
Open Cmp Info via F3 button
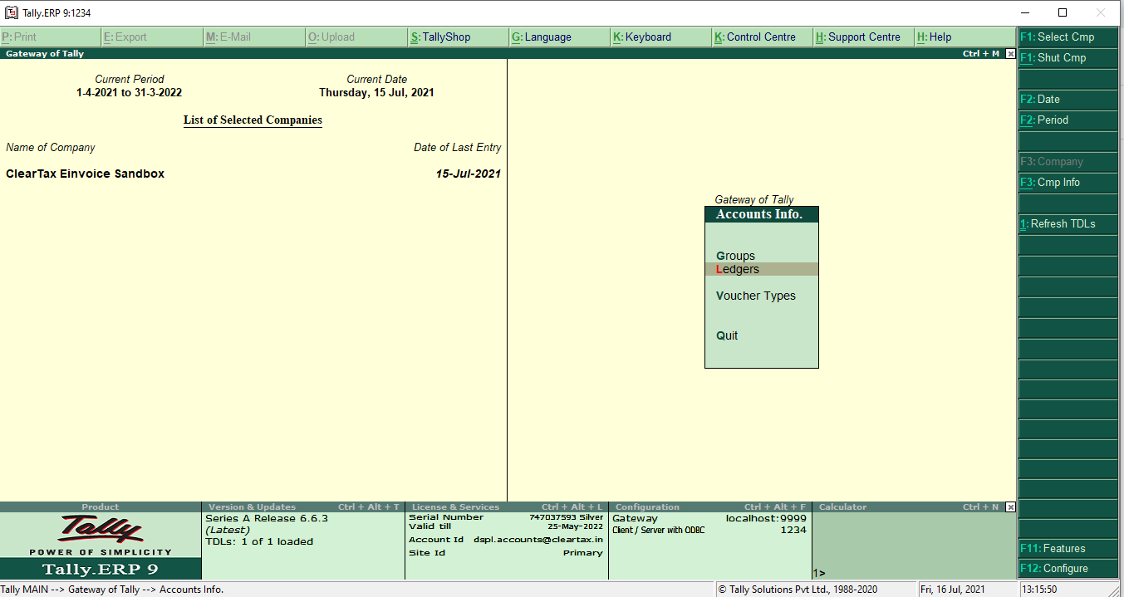[x=1068, y=182]
